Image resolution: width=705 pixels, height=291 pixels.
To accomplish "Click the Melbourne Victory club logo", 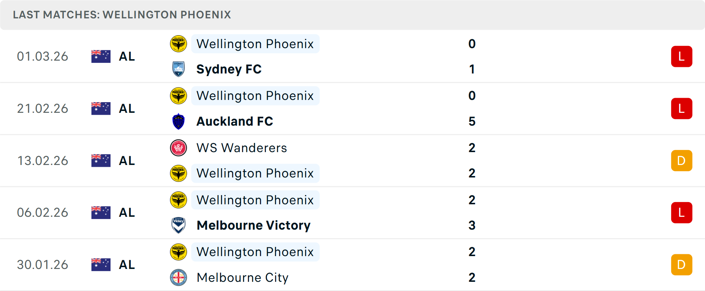I will (x=178, y=225).
